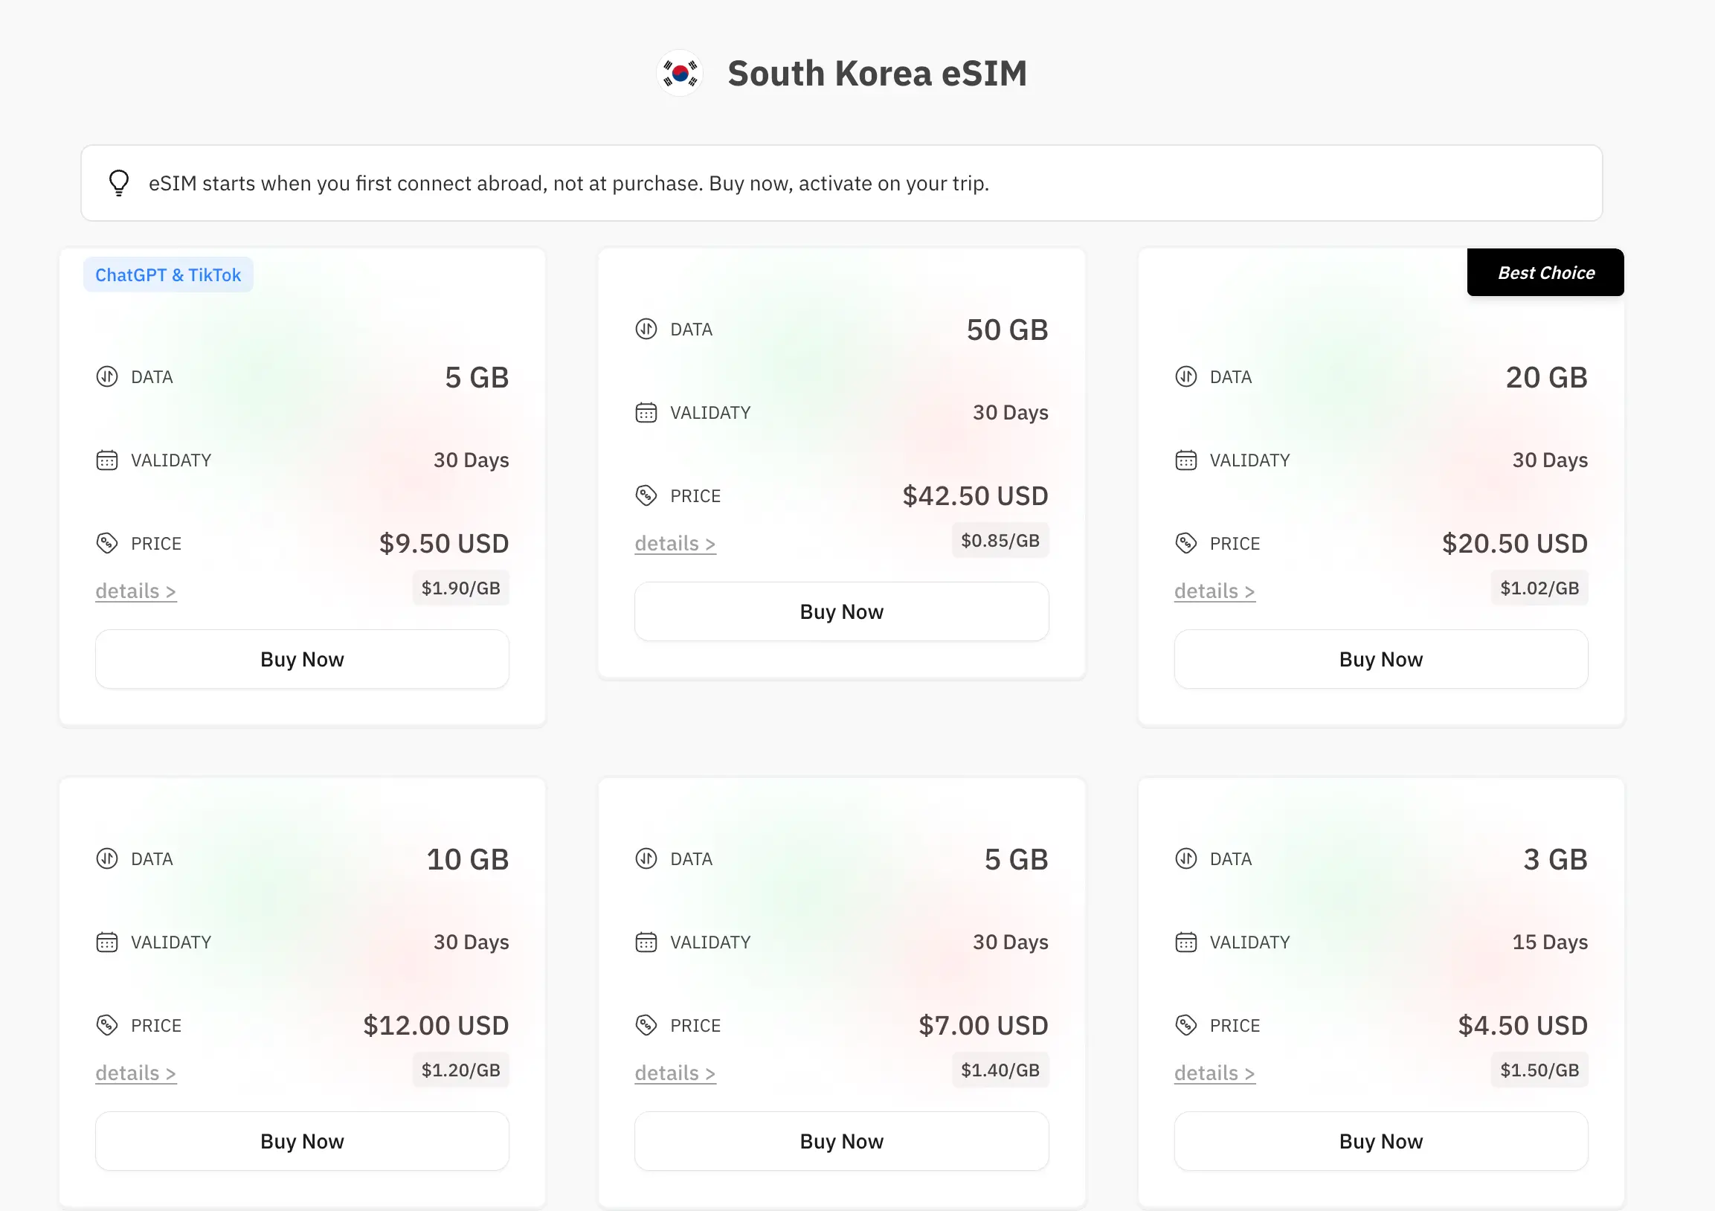This screenshot has height=1211, width=1715.
Task: Click the calendar icon on 3 GB plan
Action: (x=1186, y=942)
